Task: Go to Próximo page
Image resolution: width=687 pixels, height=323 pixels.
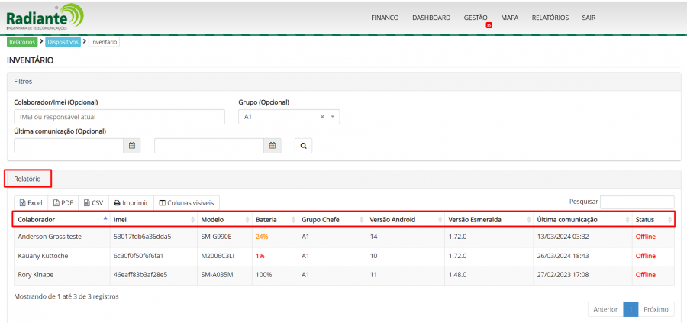Action: [656, 309]
